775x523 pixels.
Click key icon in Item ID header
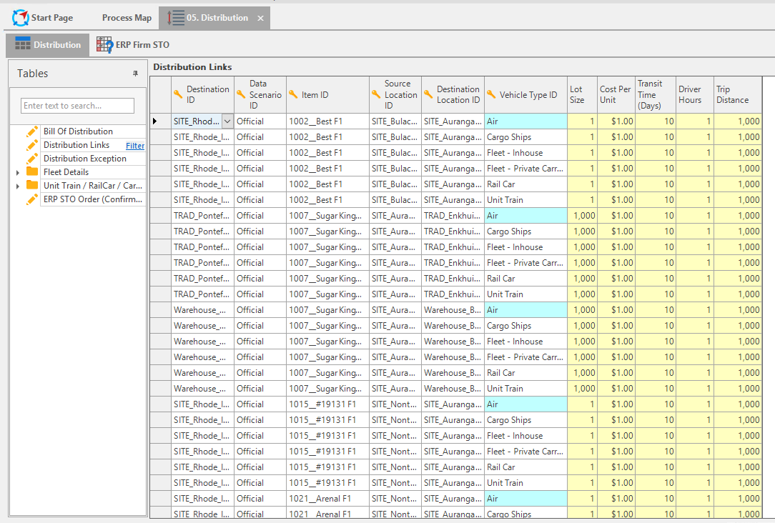pos(293,94)
